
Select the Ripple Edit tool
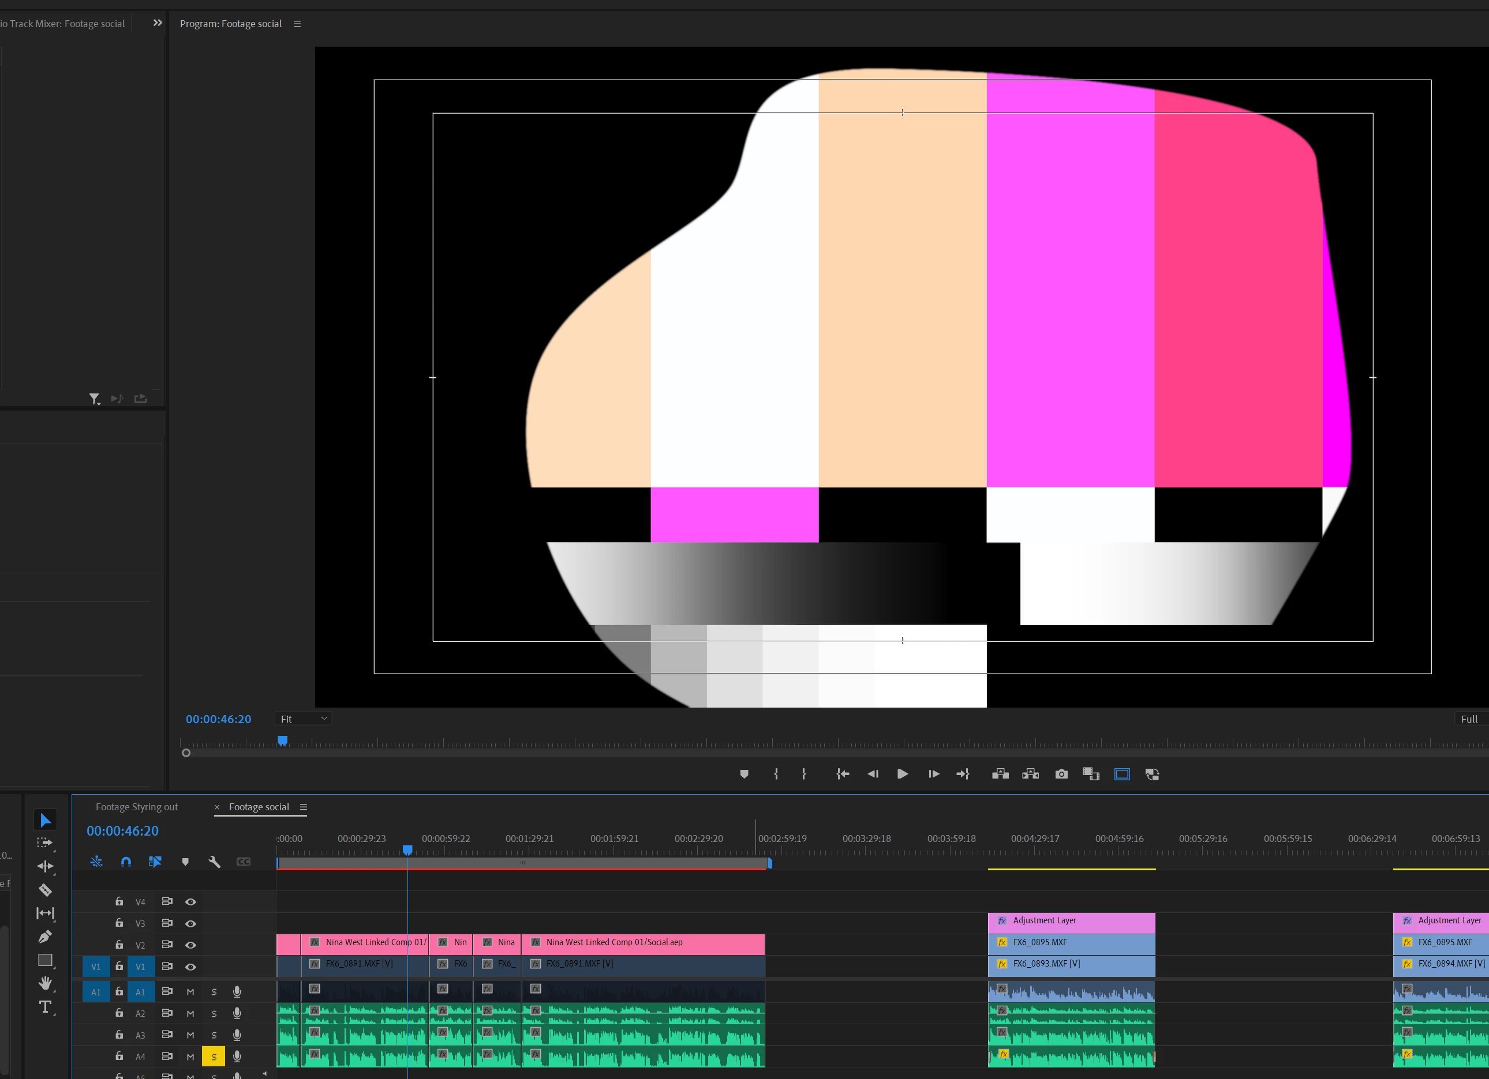[45, 866]
